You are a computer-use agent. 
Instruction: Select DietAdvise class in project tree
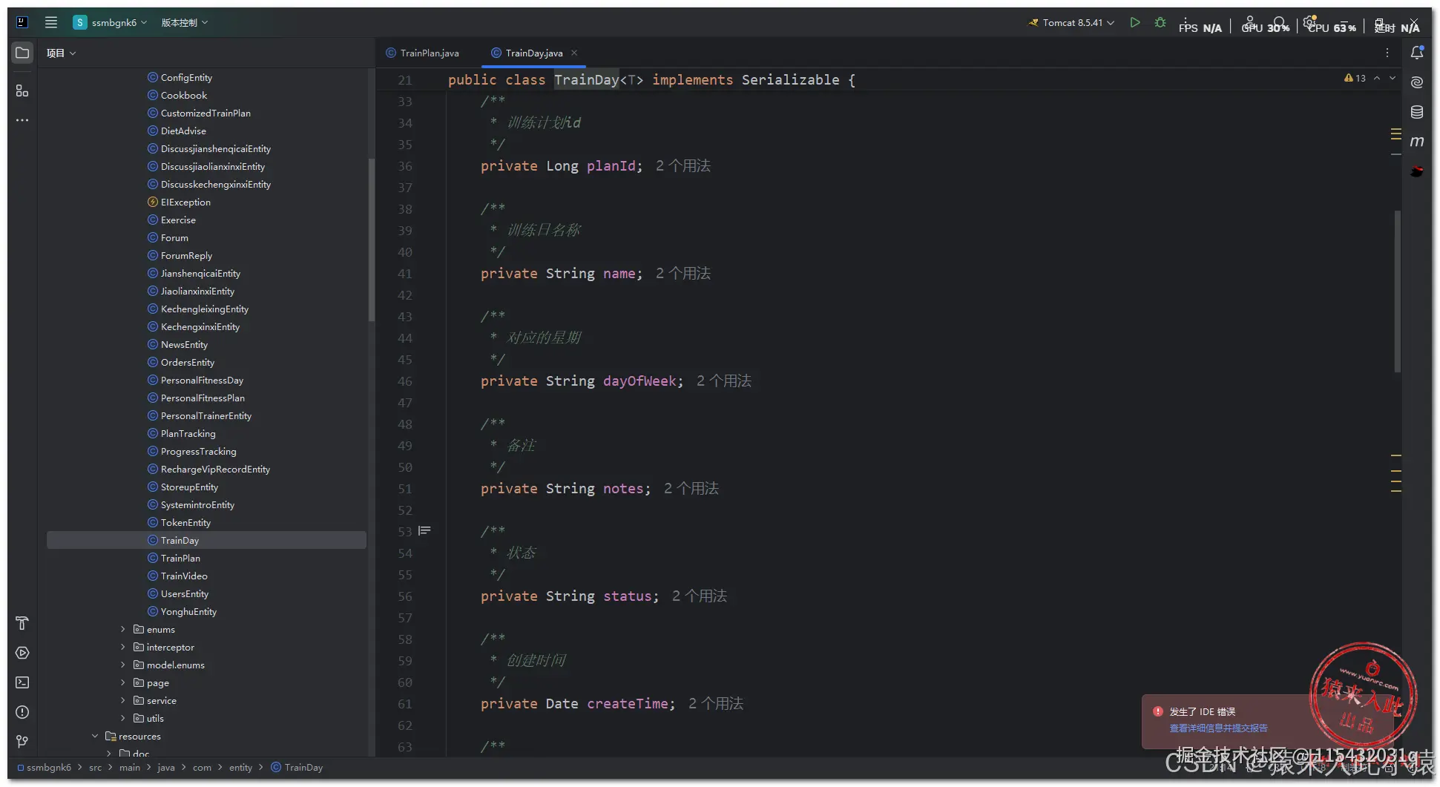coord(183,131)
